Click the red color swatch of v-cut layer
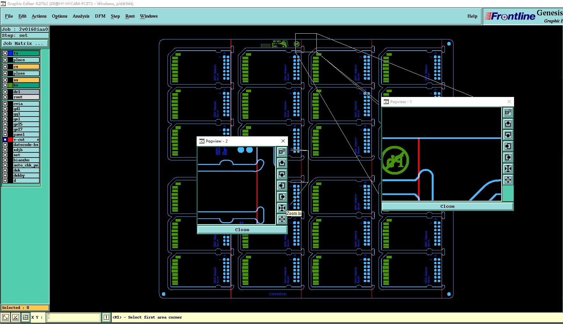 pyautogui.click(x=10, y=140)
